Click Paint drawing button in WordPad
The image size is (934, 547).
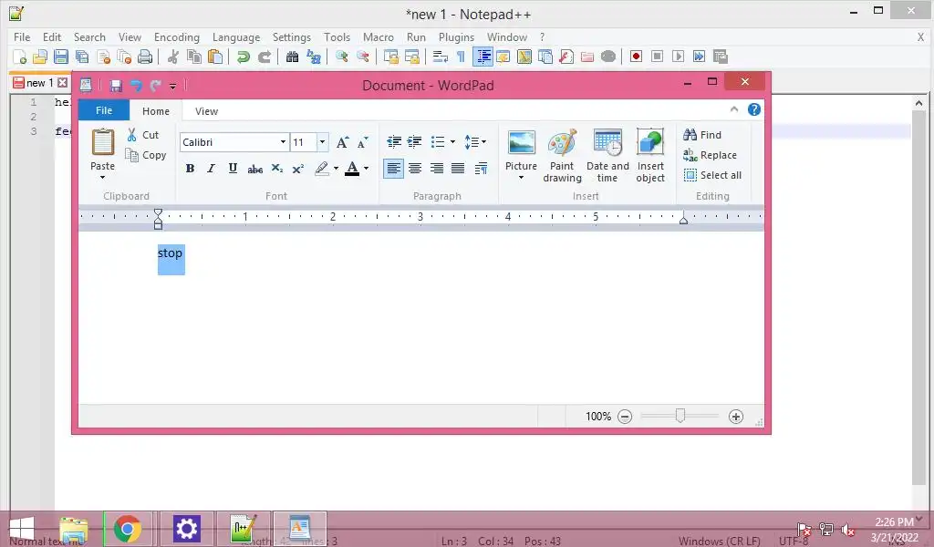coord(562,155)
